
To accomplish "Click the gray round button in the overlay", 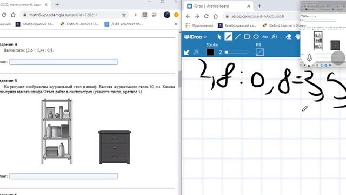I will click(338, 58).
